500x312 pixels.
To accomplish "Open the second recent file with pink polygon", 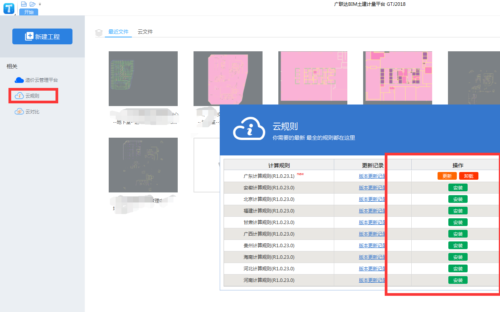I will pyautogui.click(x=228, y=78).
